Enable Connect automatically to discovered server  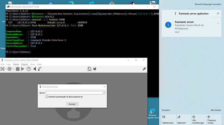[x=47, y=97]
